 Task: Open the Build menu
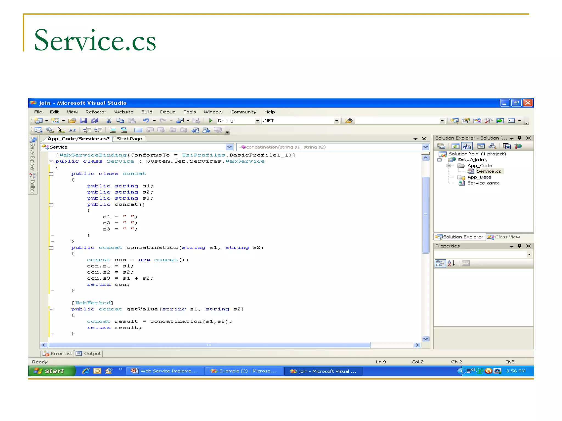click(147, 112)
